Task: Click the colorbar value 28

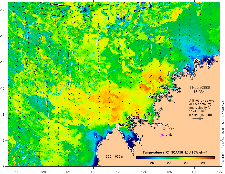Action: pyautogui.click(x=186, y=163)
